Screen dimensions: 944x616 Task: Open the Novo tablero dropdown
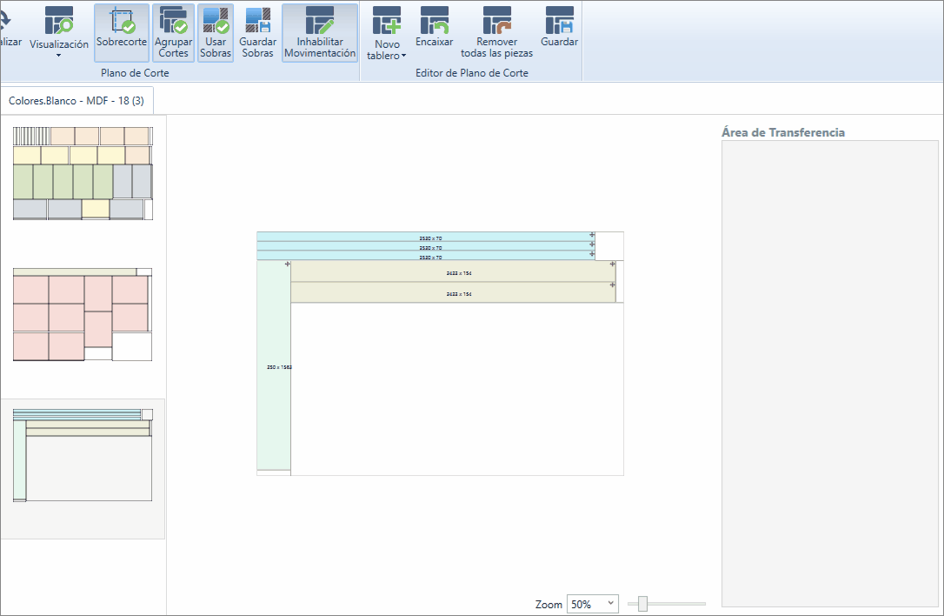[387, 32]
